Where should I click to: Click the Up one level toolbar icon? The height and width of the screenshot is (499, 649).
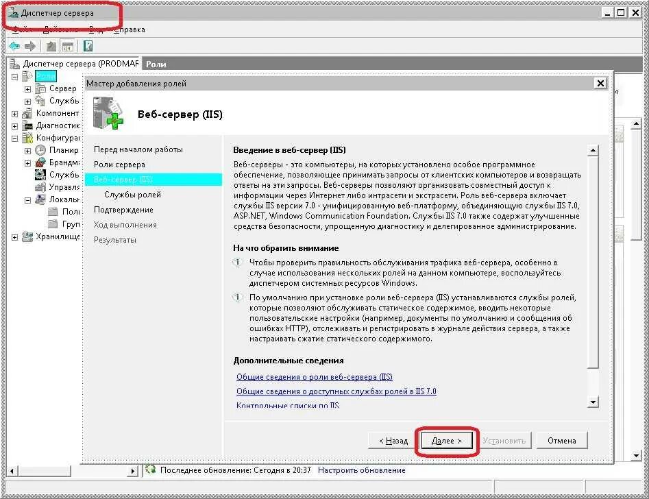[x=51, y=46]
